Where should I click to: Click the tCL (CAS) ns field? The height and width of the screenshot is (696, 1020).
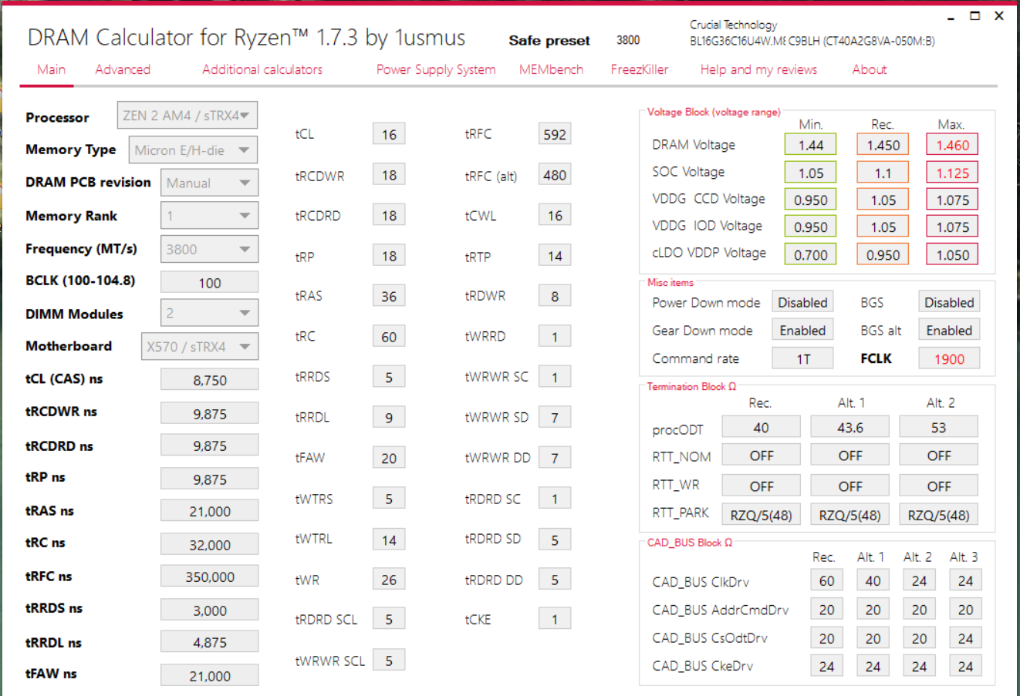(209, 380)
